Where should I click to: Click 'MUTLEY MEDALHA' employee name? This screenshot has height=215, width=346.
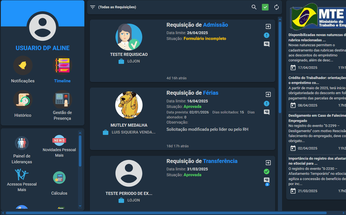(x=129, y=125)
